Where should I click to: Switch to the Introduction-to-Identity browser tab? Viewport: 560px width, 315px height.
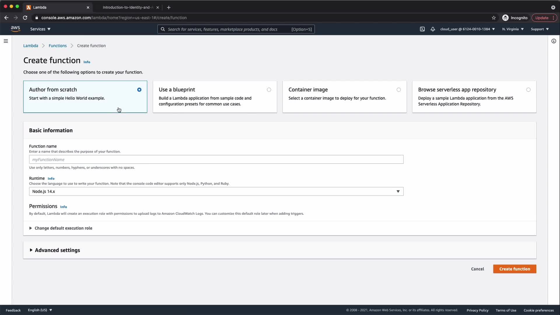click(x=128, y=7)
